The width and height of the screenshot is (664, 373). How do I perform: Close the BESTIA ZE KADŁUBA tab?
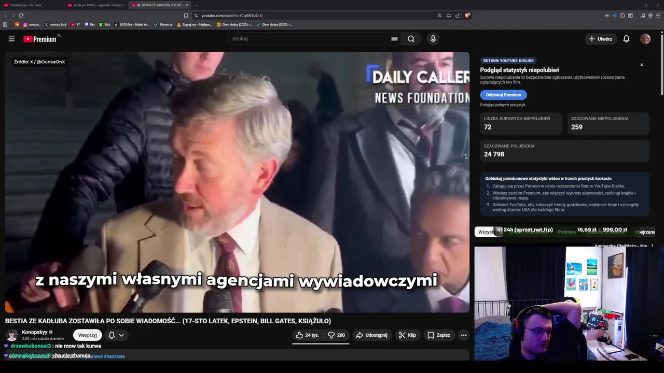point(187,5)
